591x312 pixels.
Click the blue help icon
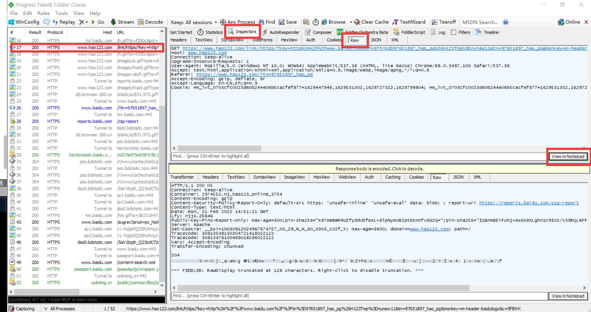pyautogui.click(x=506, y=22)
